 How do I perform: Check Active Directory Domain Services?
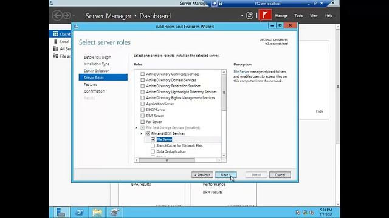(x=142, y=80)
